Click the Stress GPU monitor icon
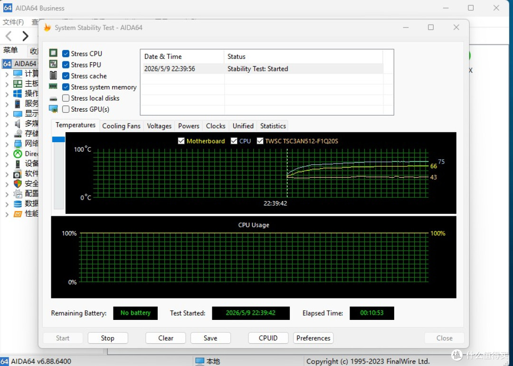 point(53,109)
